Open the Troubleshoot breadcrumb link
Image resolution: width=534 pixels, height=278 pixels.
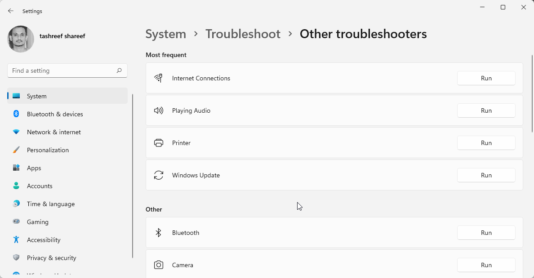(x=243, y=34)
